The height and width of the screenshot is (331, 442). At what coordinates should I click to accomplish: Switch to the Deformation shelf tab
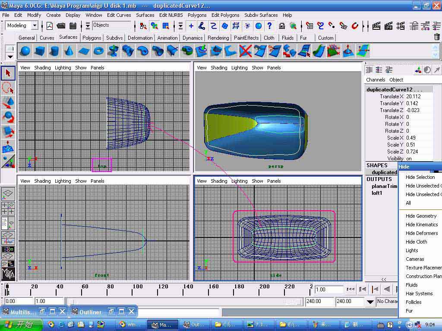140,38
